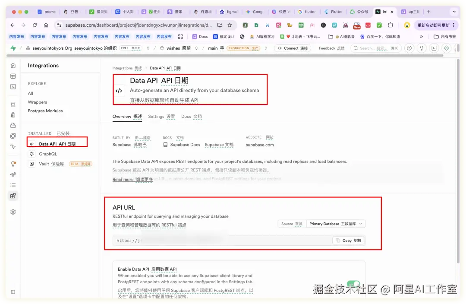
Task: Copy the API URL
Action: (349, 241)
